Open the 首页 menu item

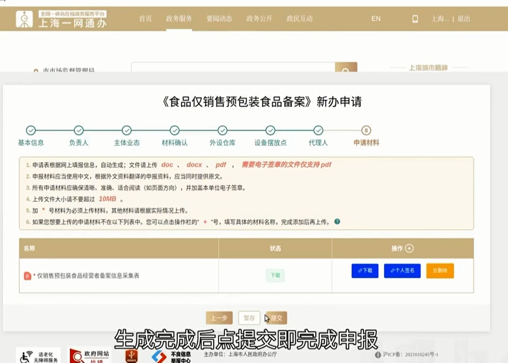pos(145,19)
